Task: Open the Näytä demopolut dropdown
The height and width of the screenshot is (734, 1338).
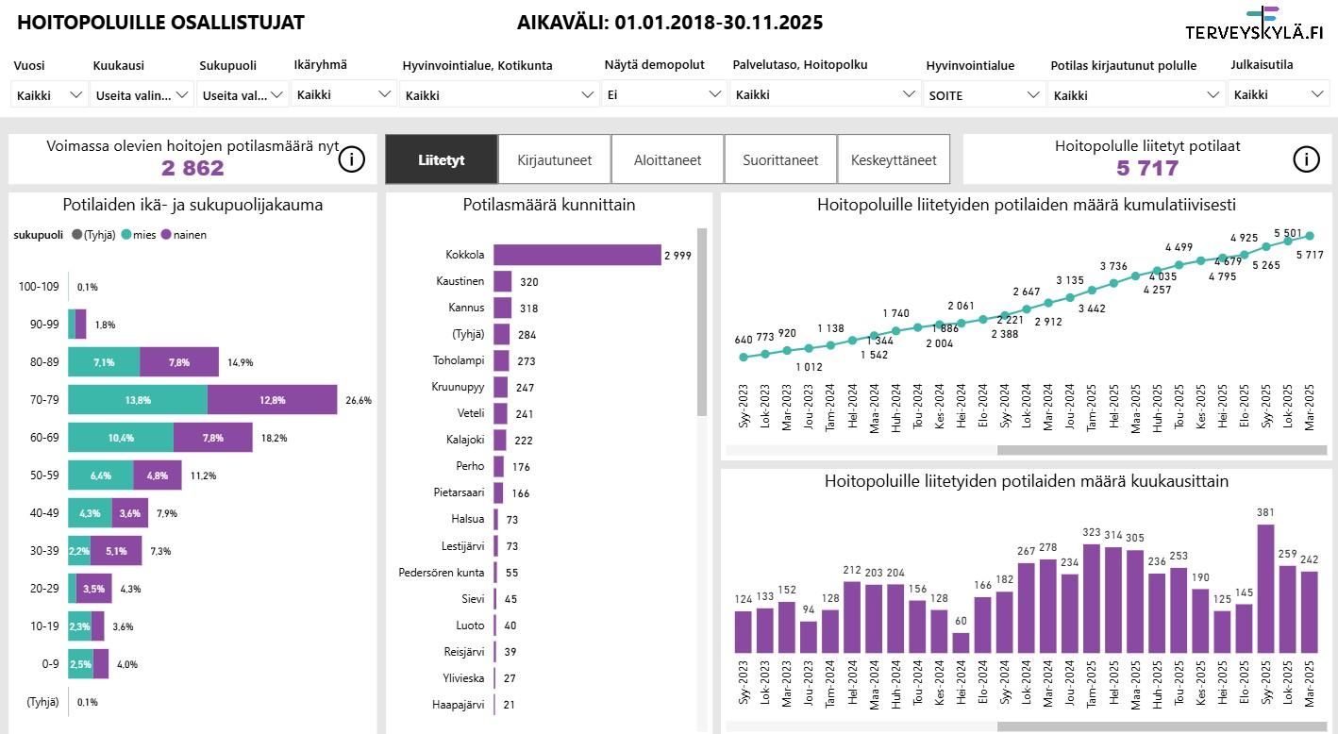Action: click(663, 94)
